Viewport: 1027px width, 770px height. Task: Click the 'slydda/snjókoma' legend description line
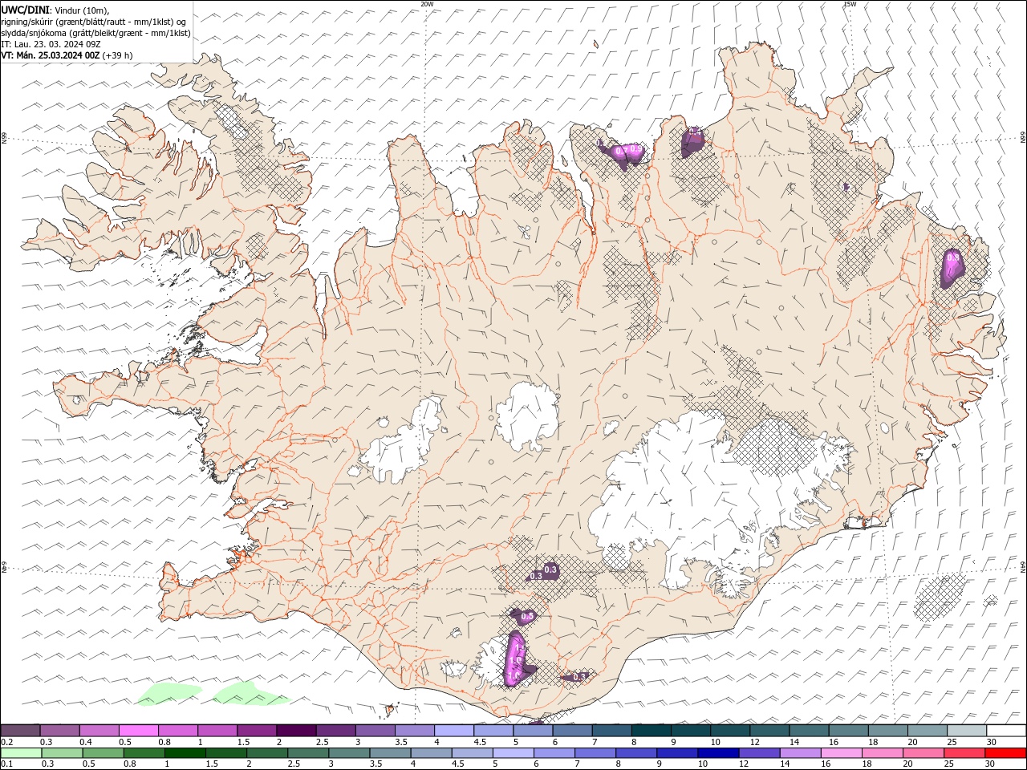96,33
